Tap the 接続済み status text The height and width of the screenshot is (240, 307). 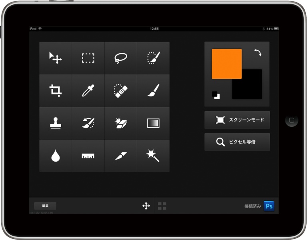pyautogui.click(x=253, y=206)
